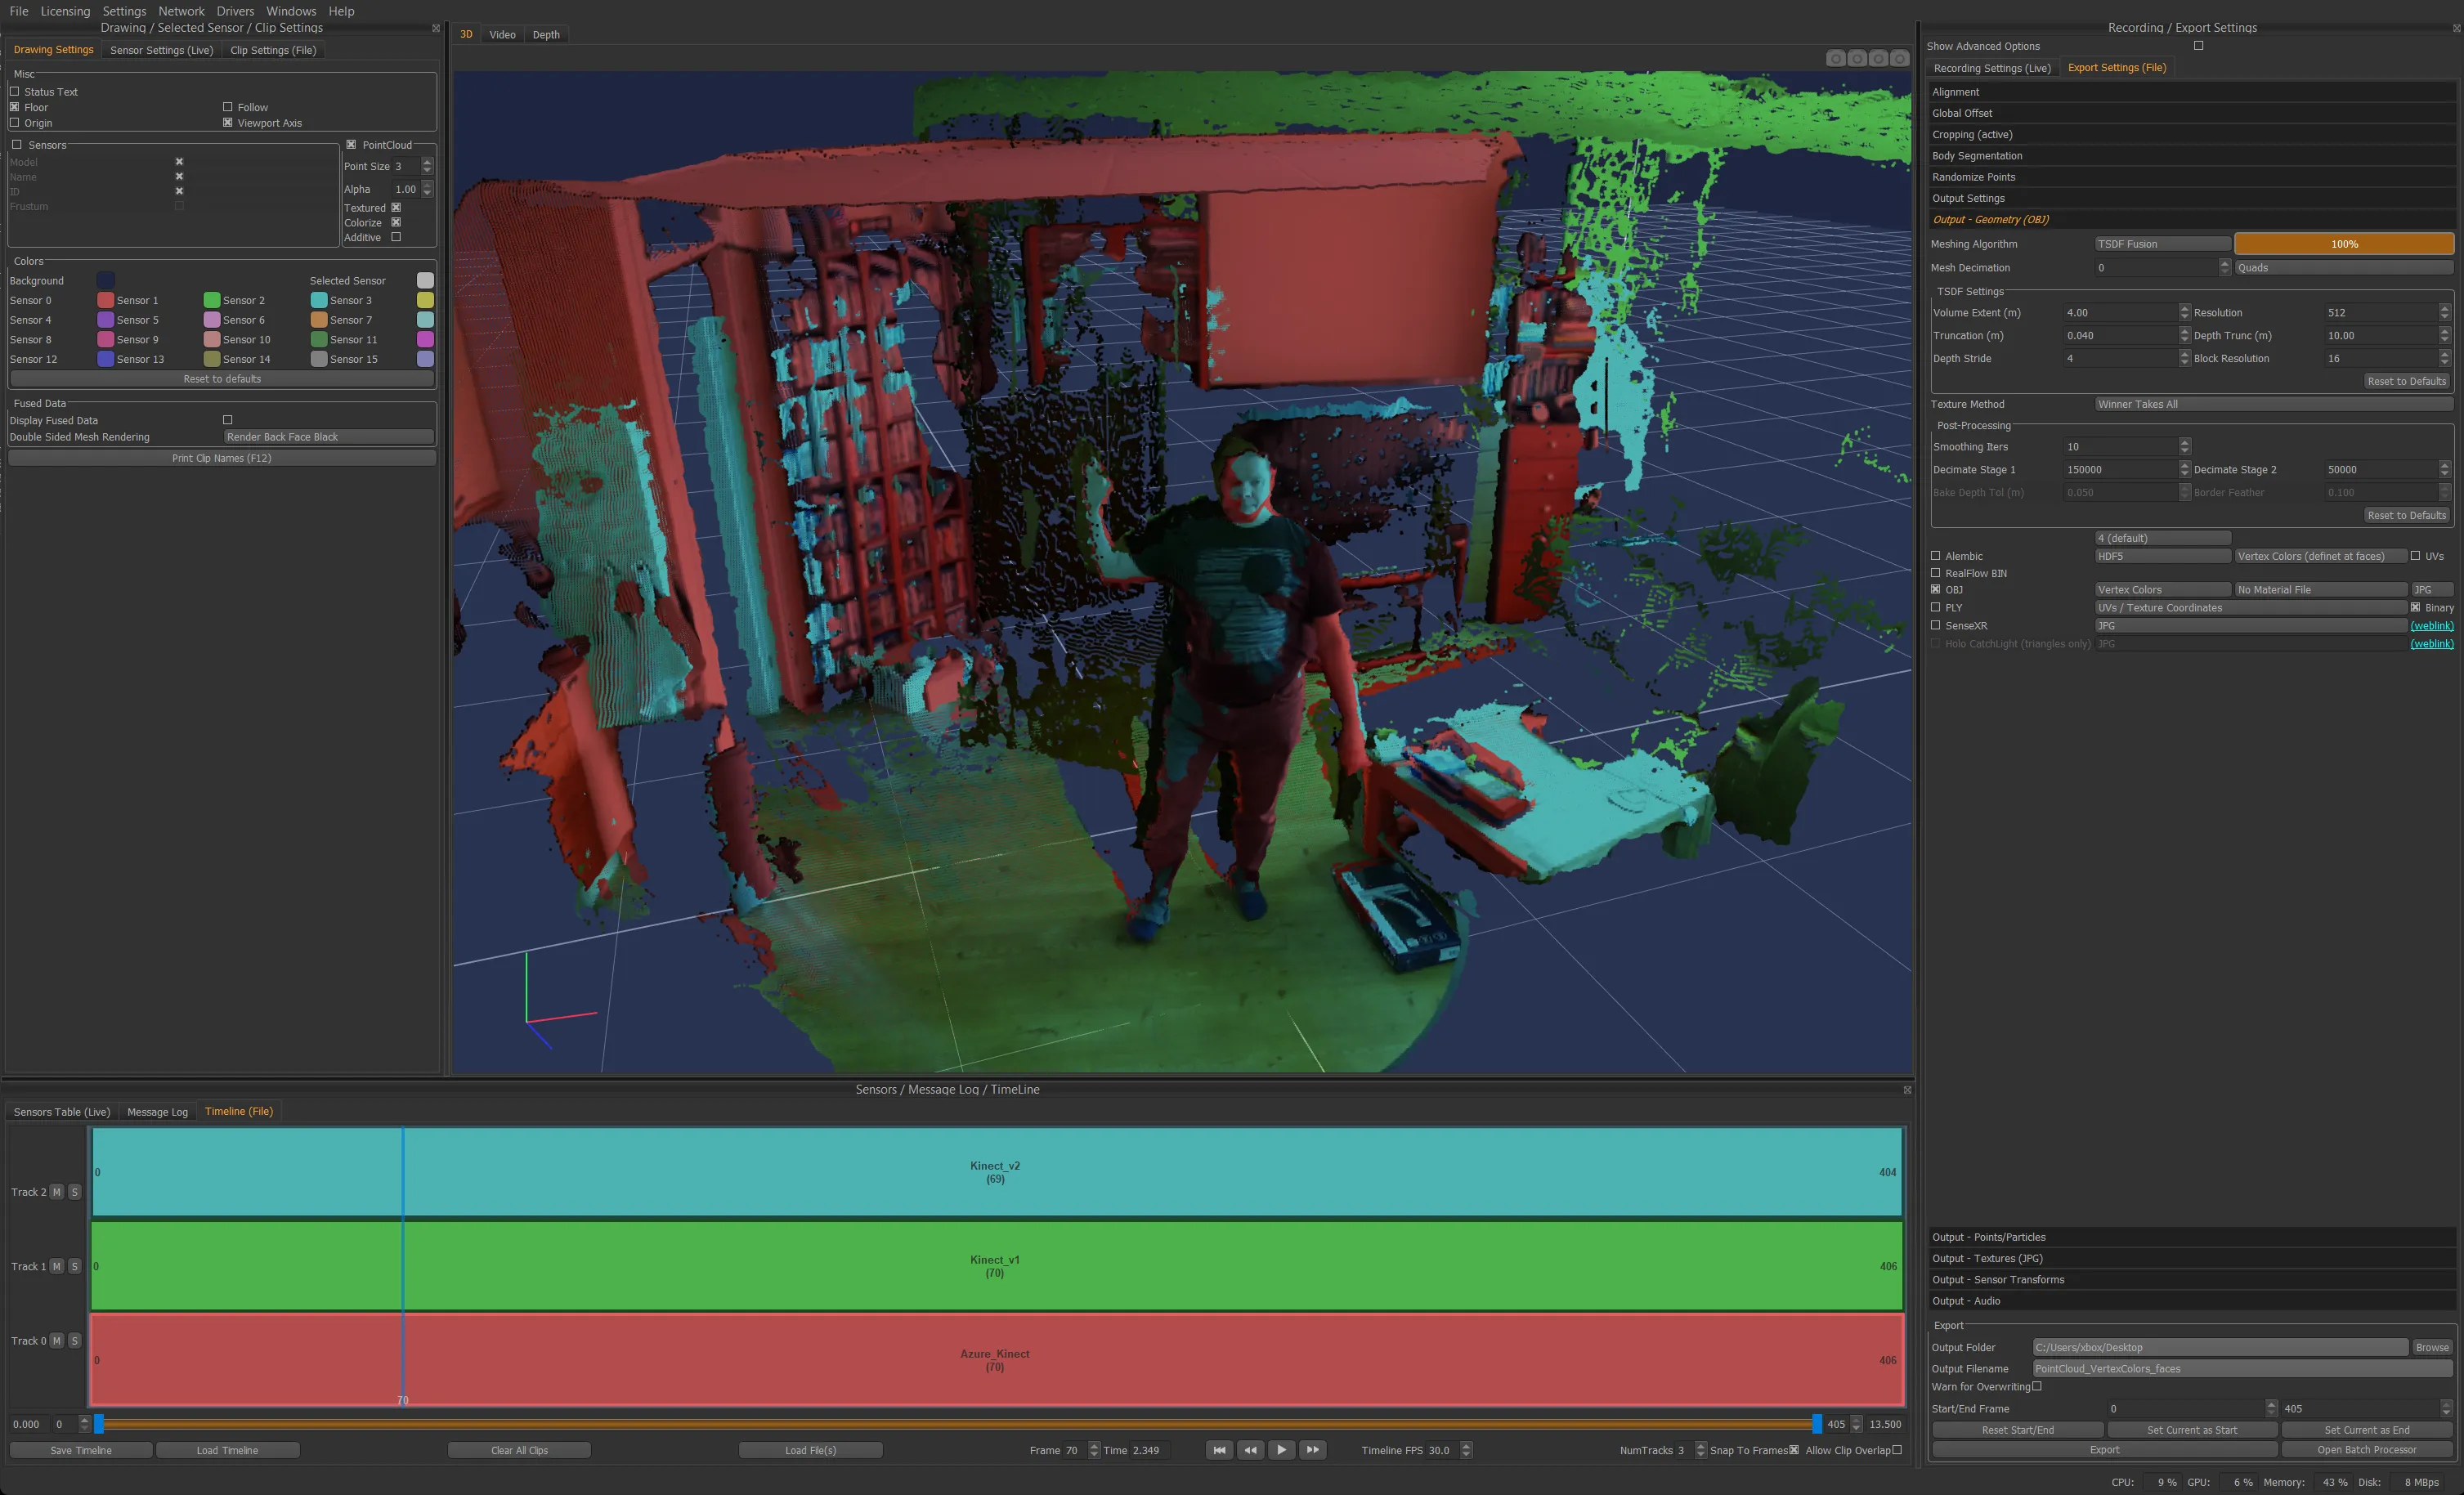Image resolution: width=2464 pixels, height=1495 pixels.
Task: Expand the Output - Points/Particles section
Action: pyautogui.click(x=2192, y=1237)
